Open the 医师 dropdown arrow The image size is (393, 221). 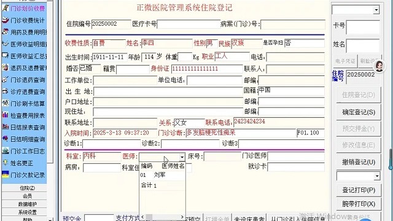point(182,157)
